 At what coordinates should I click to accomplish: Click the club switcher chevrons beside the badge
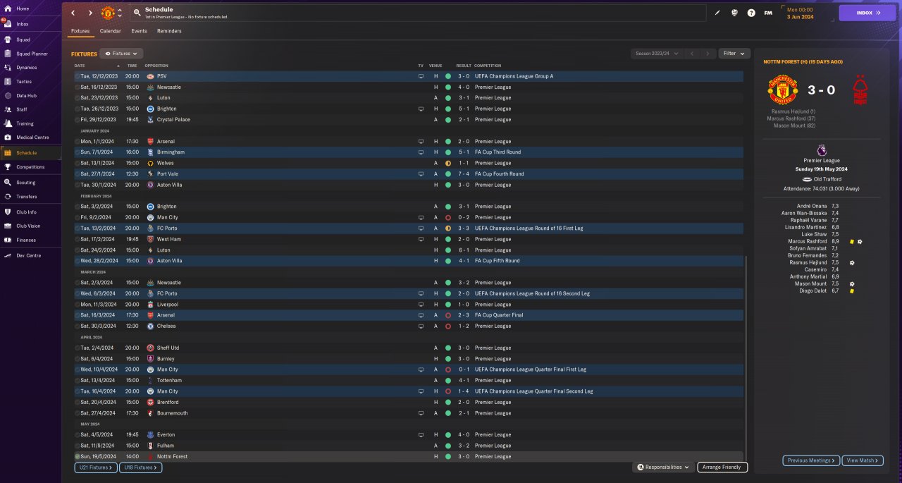tap(120, 13)
